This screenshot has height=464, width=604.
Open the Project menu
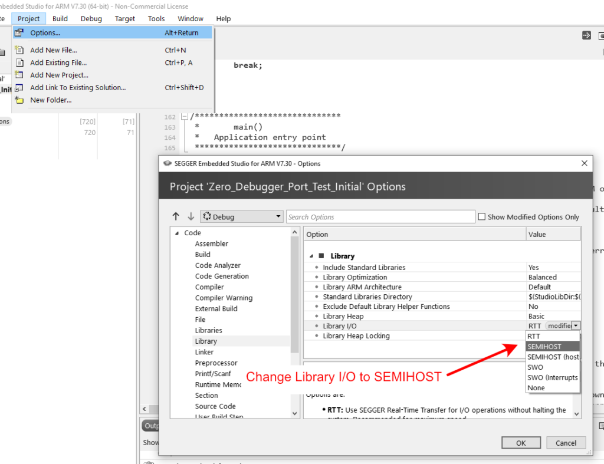(28, 18)
